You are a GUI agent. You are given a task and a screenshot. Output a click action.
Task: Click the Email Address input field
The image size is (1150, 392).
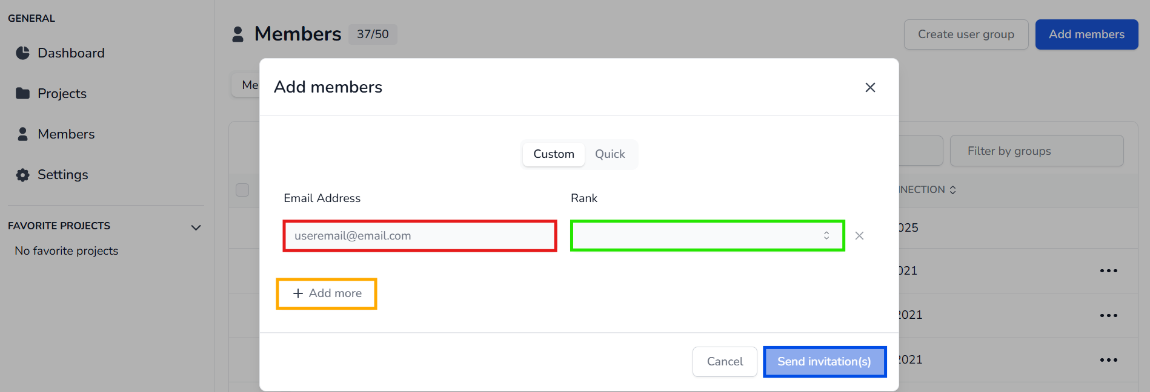click(x=419, y=236)
